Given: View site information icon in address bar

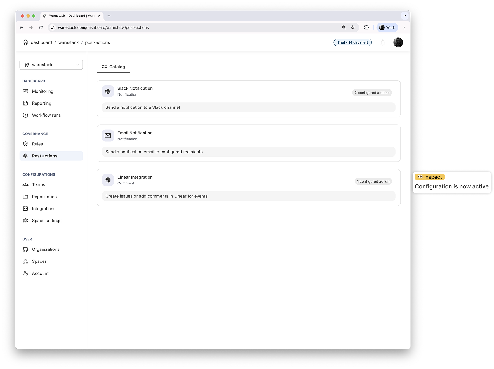Looking at the screenshot, I should point(53,27).
